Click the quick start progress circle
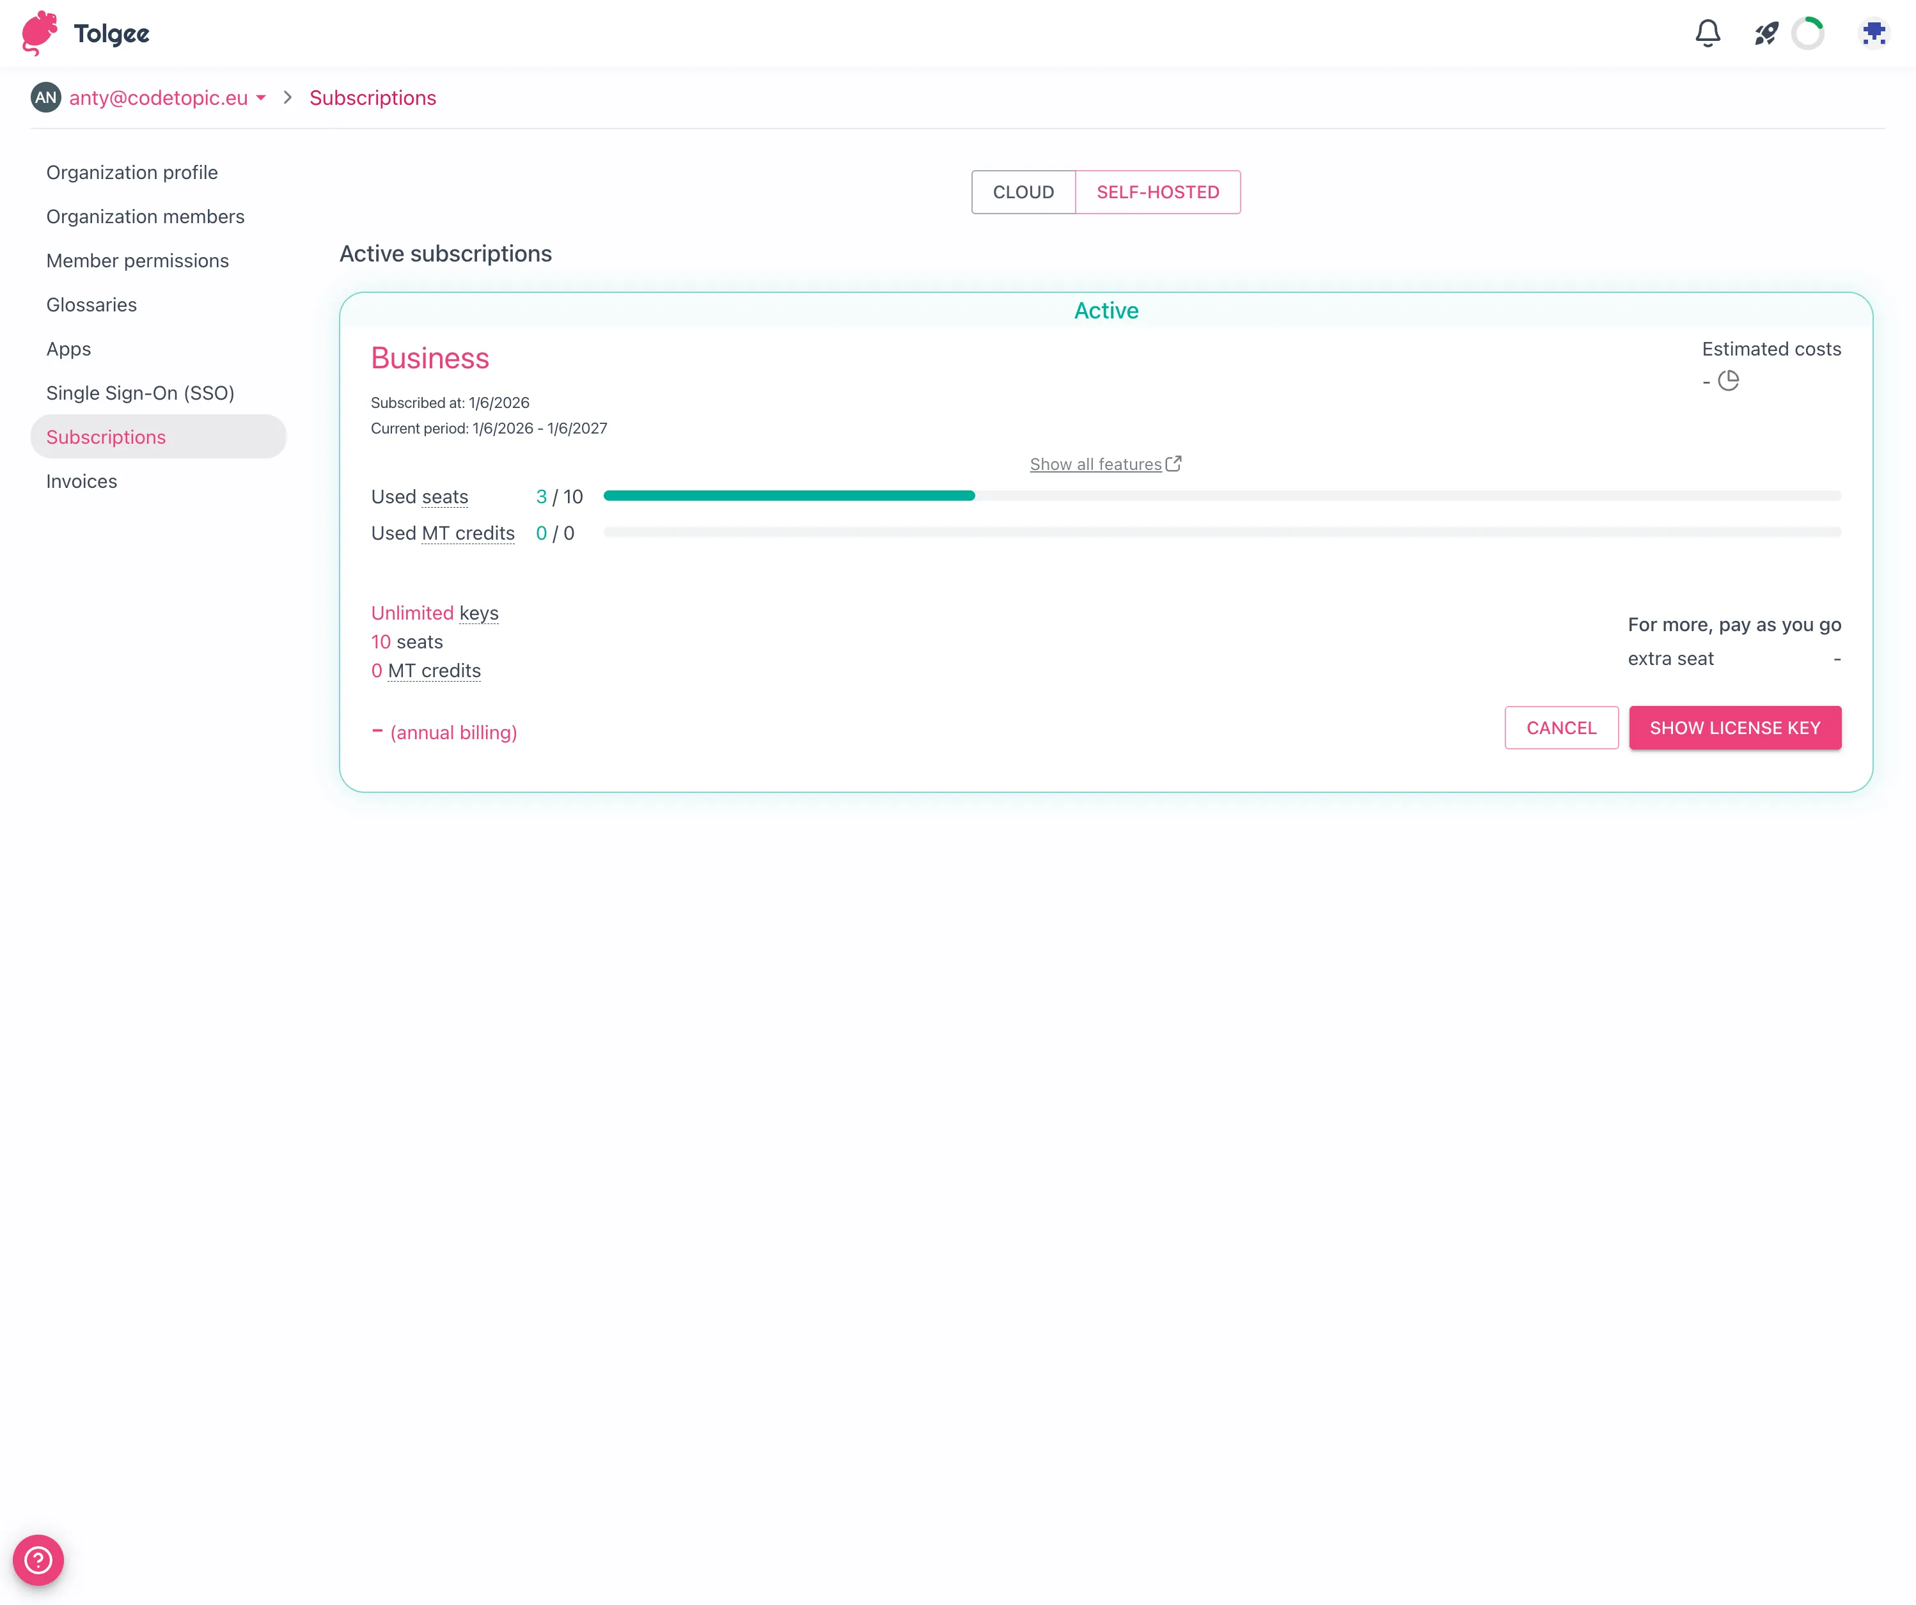The image size is (1916, 1605). click(1807, 34)
